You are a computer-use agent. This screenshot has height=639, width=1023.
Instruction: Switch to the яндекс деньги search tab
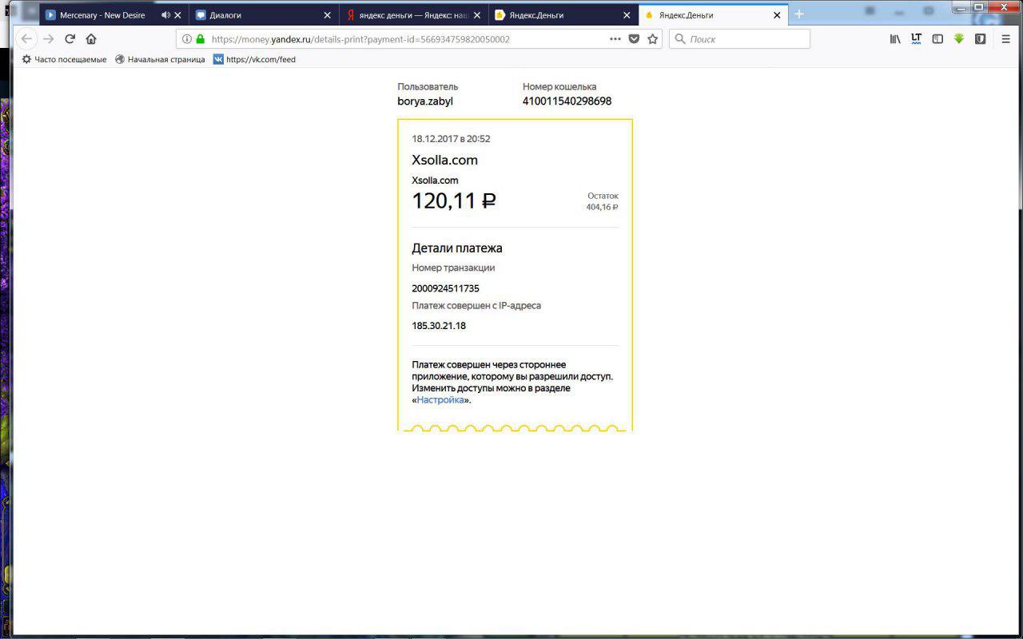[415, 15]
